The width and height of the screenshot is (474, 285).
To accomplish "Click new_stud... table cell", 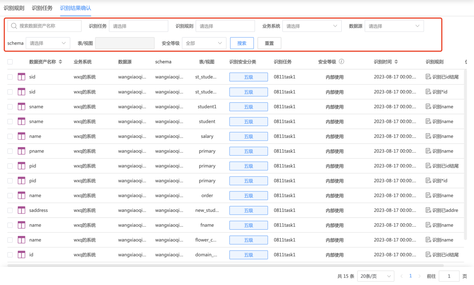I will click(x=207, y=210).
